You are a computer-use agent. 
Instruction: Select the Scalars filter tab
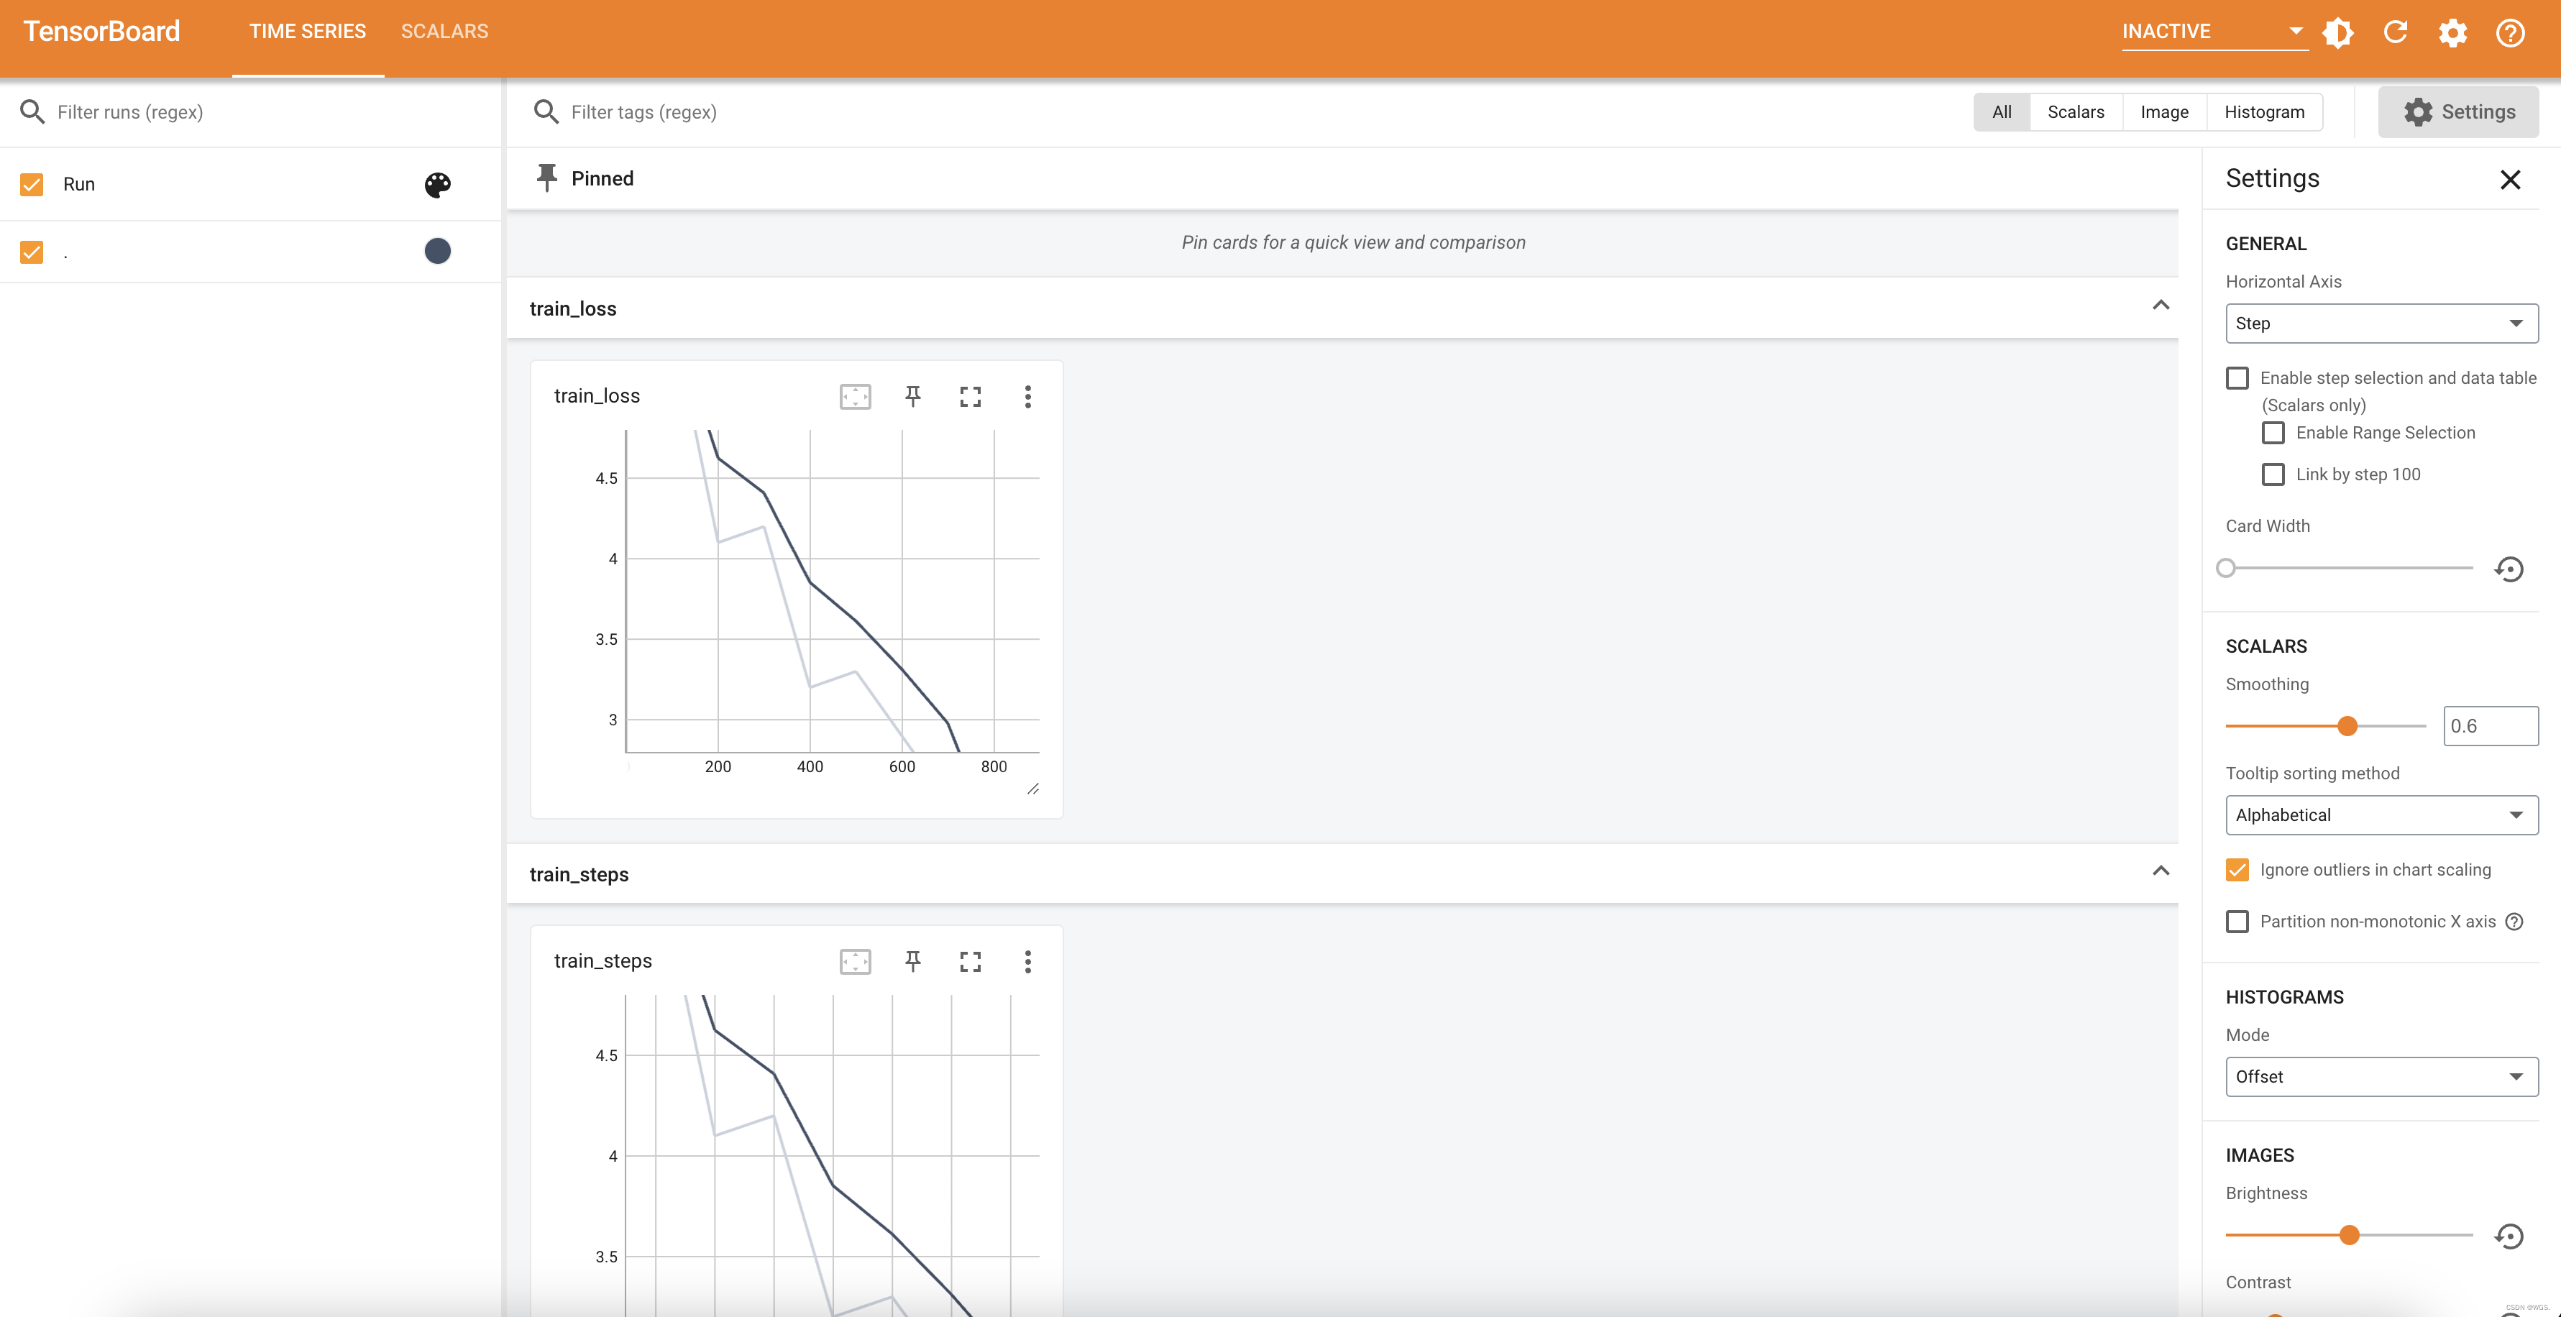2076,111
